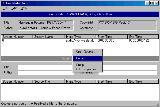
Task: Minimize the RealMedia Tools window
Action: (147, 3)
